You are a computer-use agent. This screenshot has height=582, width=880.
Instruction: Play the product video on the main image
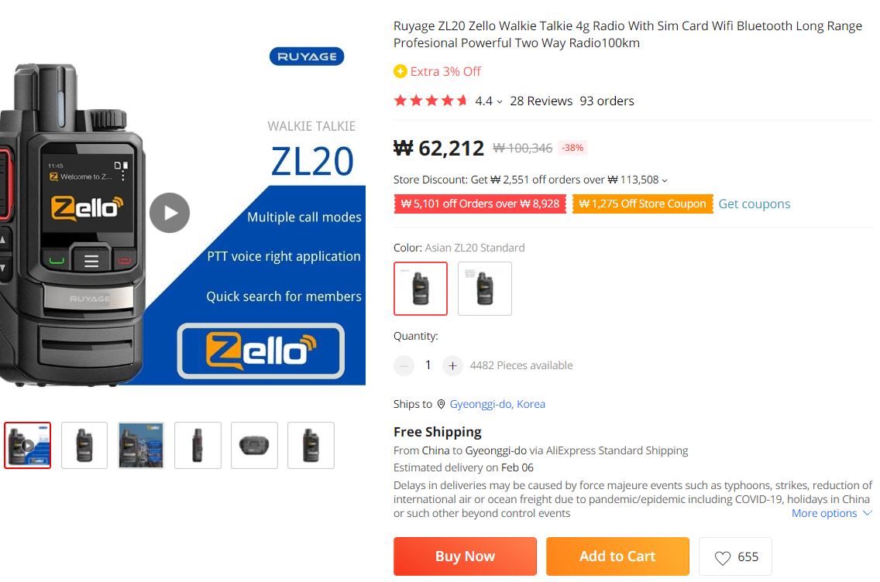[170, 213]
